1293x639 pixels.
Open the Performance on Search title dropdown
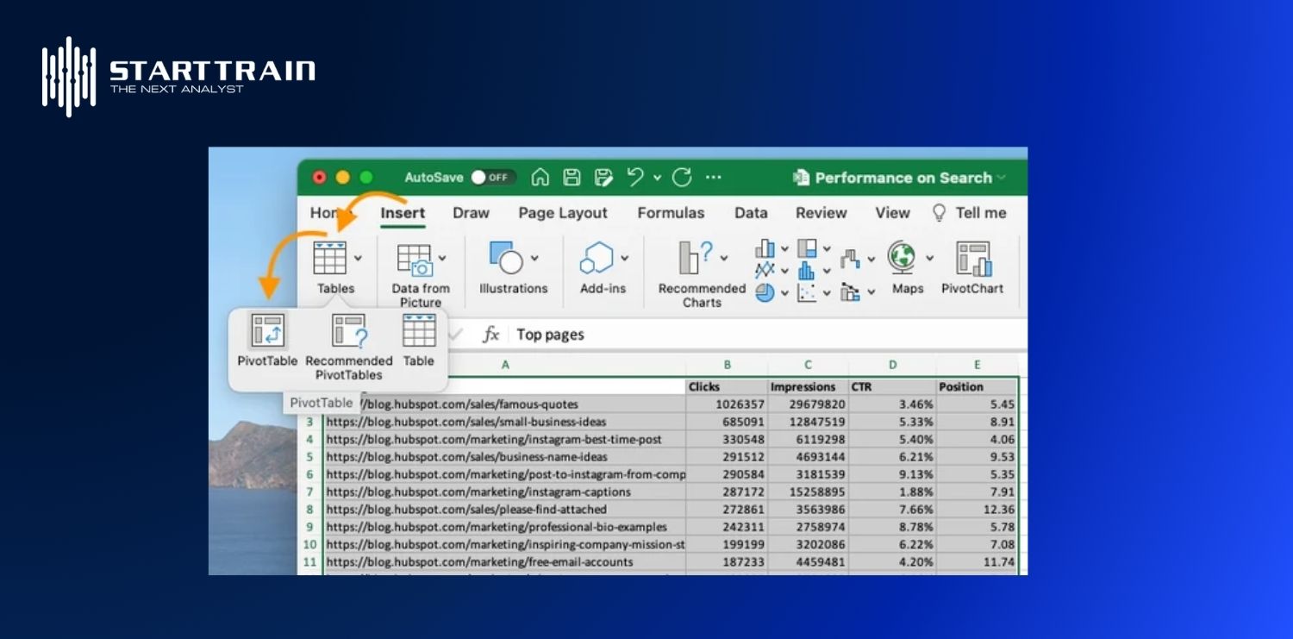tap(1002, 178)
